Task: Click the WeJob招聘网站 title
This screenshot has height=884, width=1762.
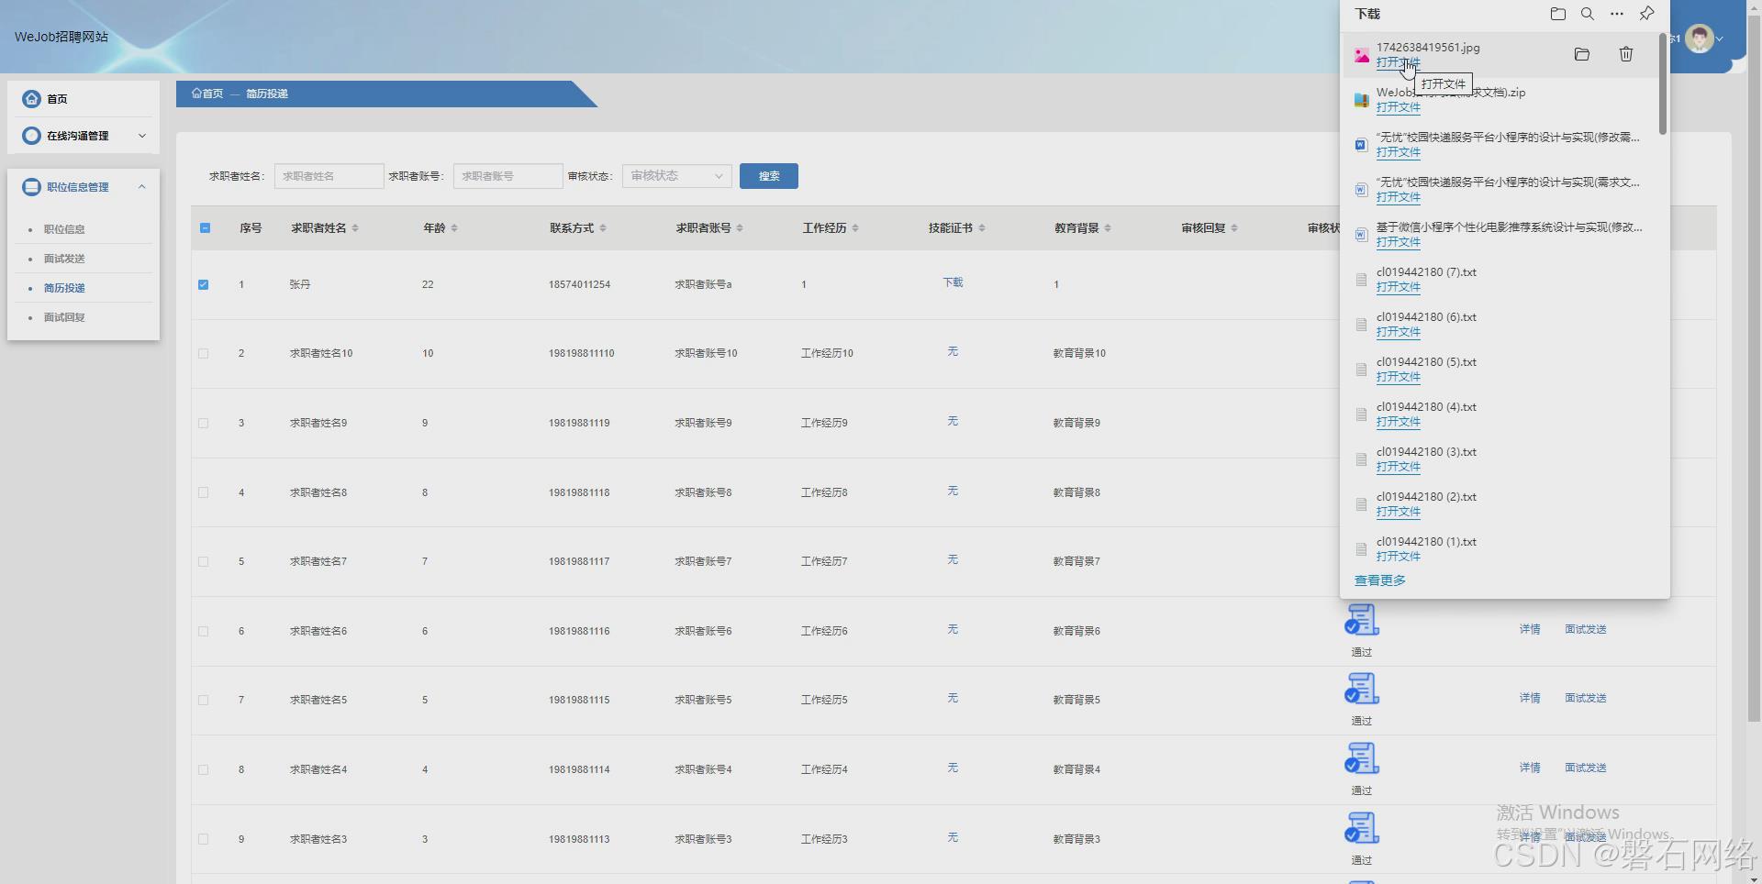Action: pyautogui.click(x=61, y=37)
